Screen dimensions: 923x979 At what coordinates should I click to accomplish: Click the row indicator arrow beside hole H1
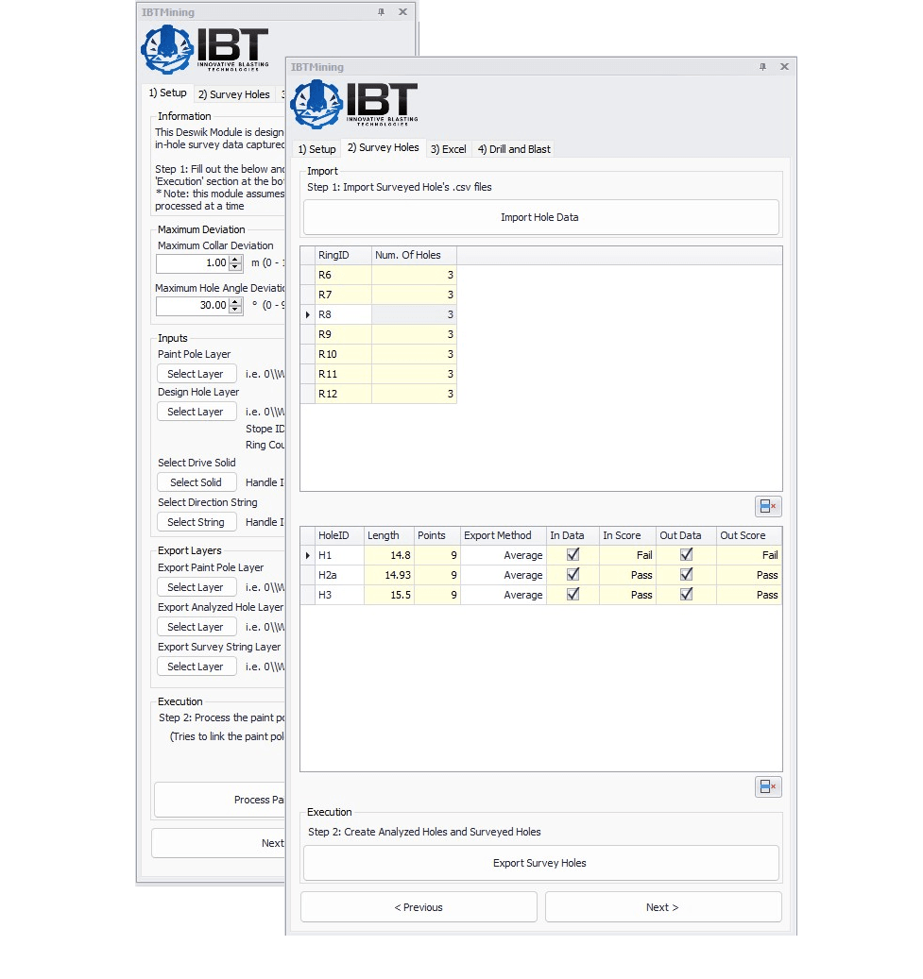click(307, 555)
